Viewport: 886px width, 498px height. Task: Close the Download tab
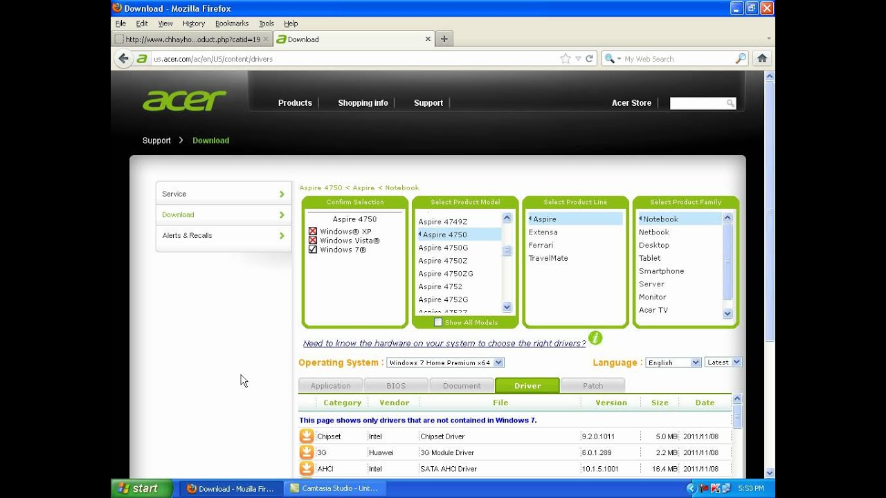[x=428, y=39]
